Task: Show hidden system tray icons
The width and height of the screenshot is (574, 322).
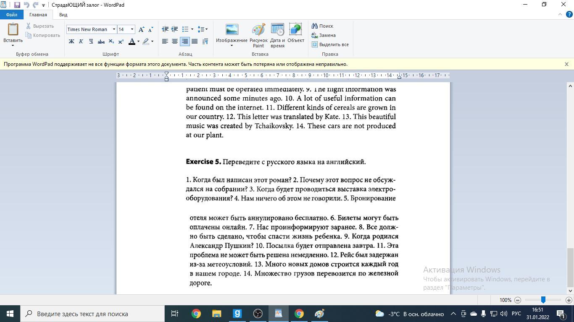Action: click(453, 314)
